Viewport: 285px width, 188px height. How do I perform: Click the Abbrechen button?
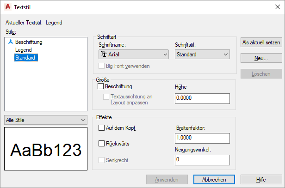214,180
